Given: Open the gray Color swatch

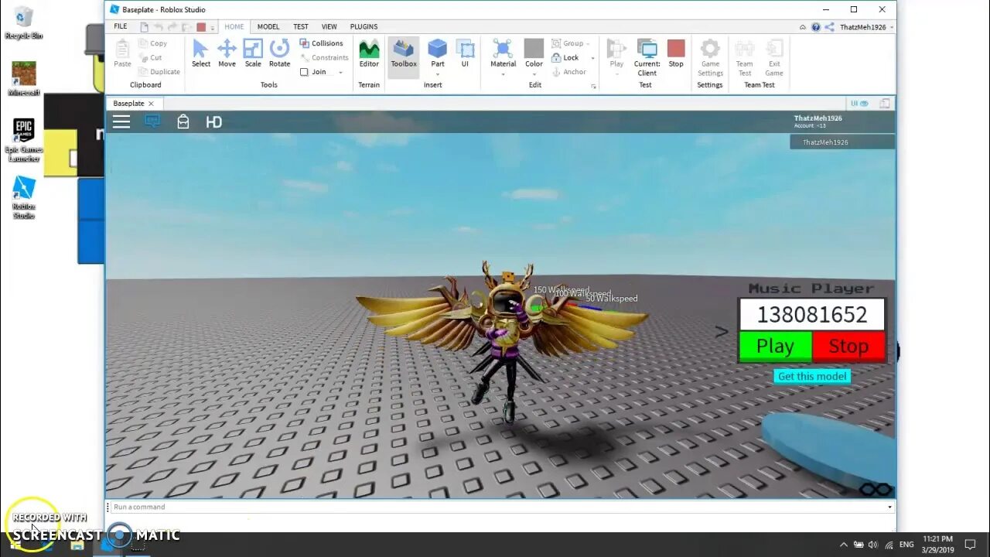Looking at the screenshot, I should [x=534, y=49].
